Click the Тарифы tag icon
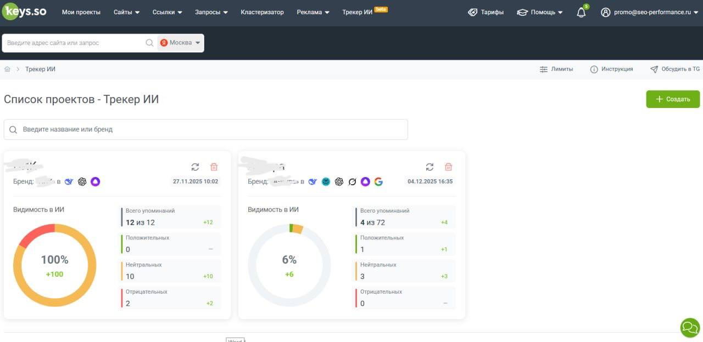Screen dimensions: 703x342 (473, 12)
